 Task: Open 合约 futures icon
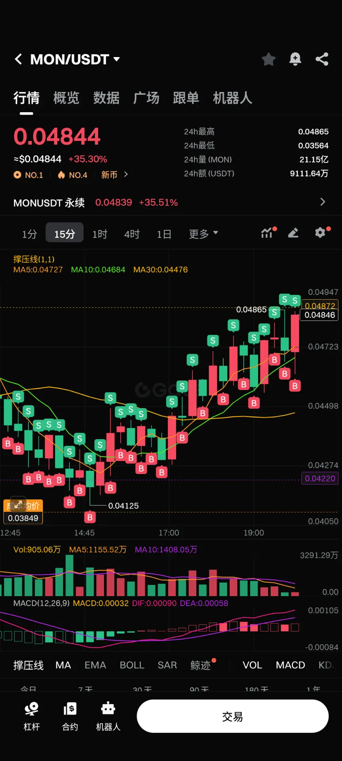pyautogui.click(x=70, y=716)
